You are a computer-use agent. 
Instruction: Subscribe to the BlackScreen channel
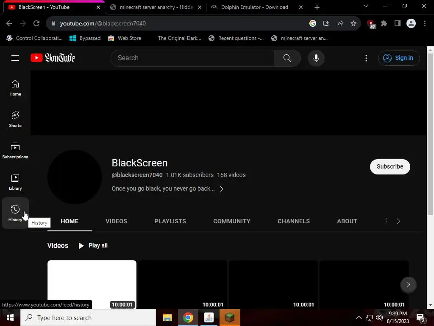390,166
